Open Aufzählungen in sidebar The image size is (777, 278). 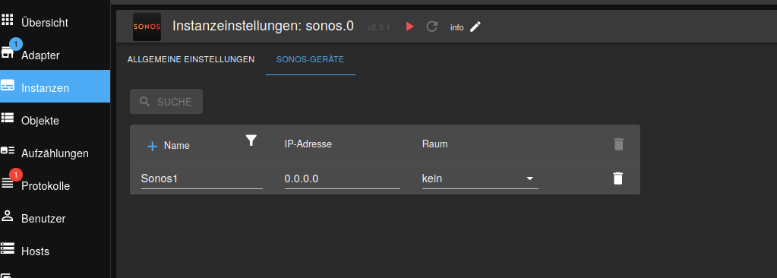(55, 153)
